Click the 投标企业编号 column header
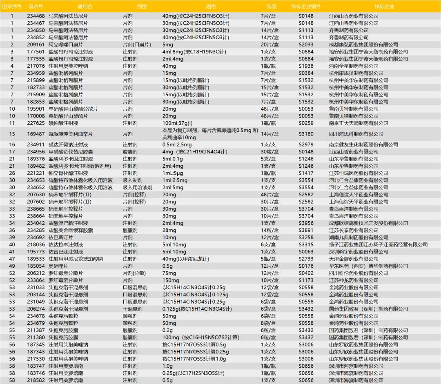Viewport: 441px width, 384px height. coord(306,7)
